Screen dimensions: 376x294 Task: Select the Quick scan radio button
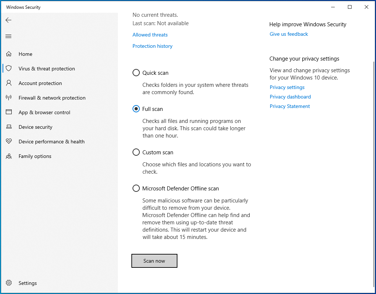[x=136, y=73]
